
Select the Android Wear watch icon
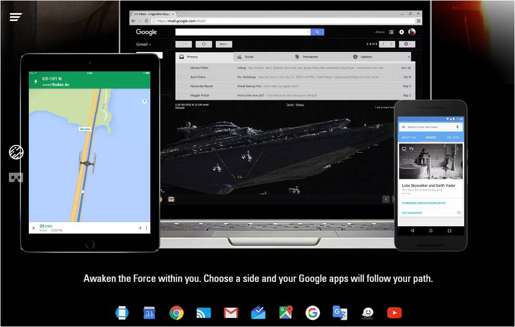(x=122, y=312)
